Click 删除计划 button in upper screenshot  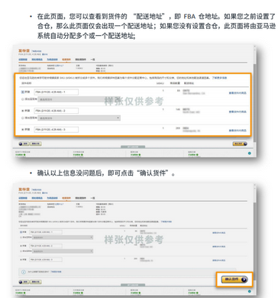(36, 144)
